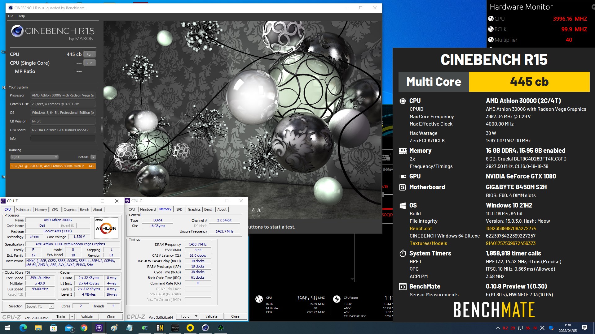Click the System Timers stopwatch icon
Viewport: 595px width, 334px height.
(403, 254)
